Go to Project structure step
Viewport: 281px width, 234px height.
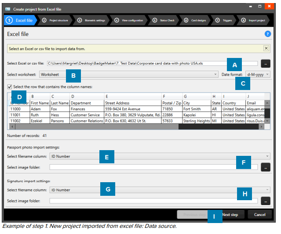pyautogui.click(x=56, y=20)
